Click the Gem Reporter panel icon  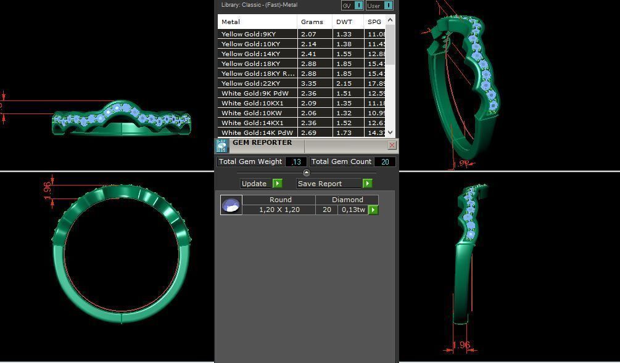pyautogui.click(x=221, y=145)
